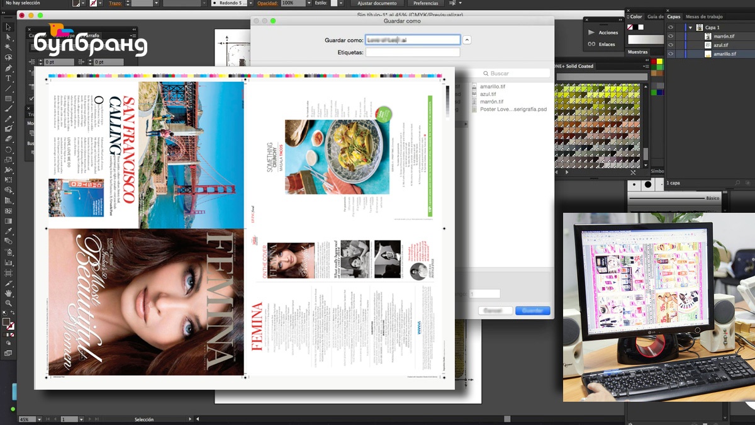Select the Hand tool
Viewport: 755px width, 425px height.
[x=9, y=293]
